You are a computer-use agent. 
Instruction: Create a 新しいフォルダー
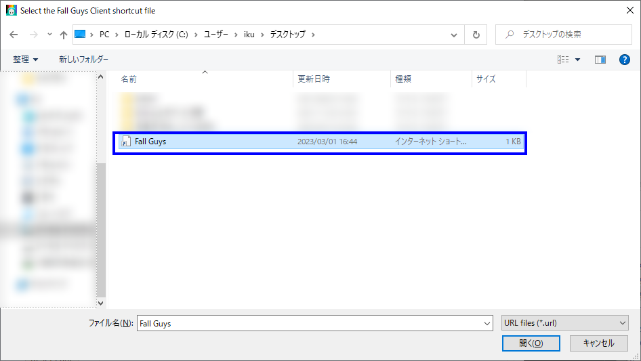(83, 60)
